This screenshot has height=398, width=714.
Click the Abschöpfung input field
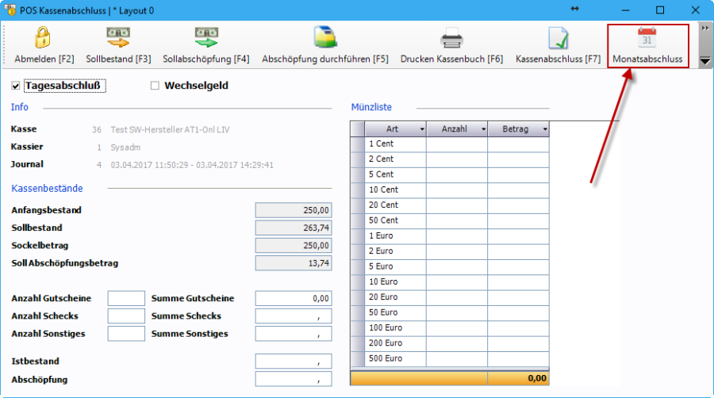[293, 380]
